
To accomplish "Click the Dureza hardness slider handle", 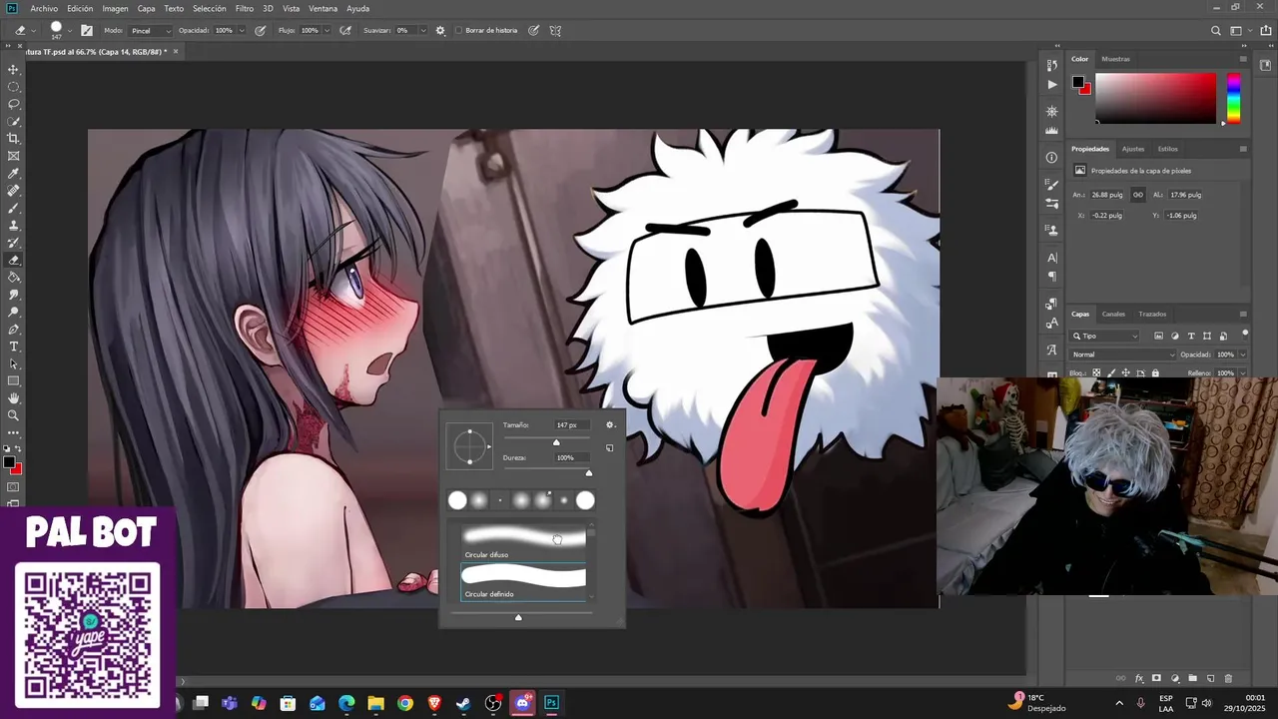I will click(x=588, y=473).
